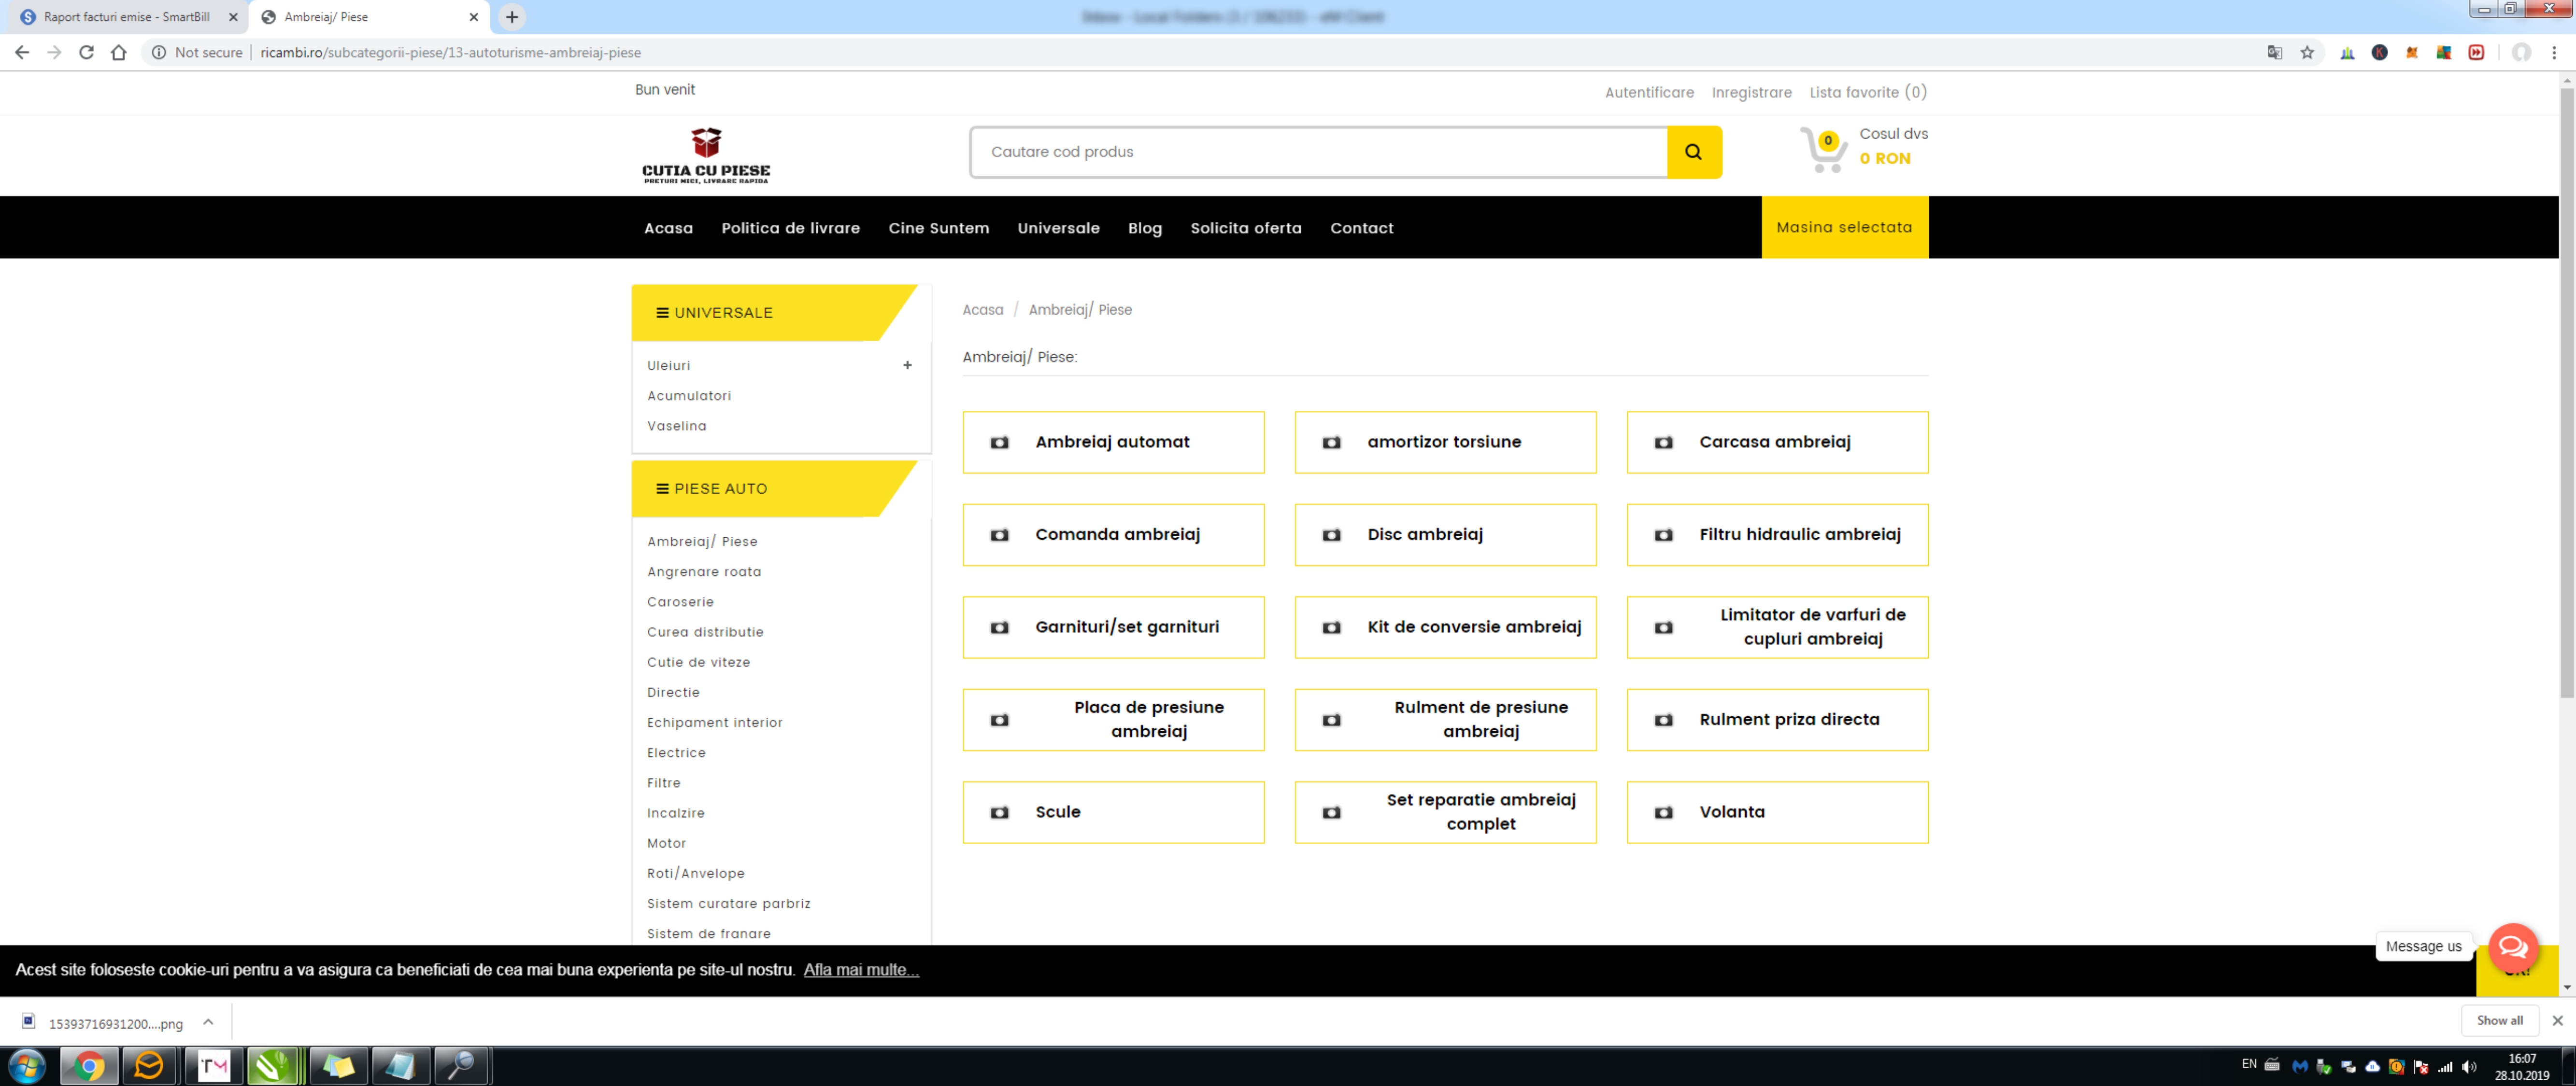2576x1086 pixels.
Task: Click the profile avatar icon in Chrome toolbar
Action: [x=2521, y=52]
